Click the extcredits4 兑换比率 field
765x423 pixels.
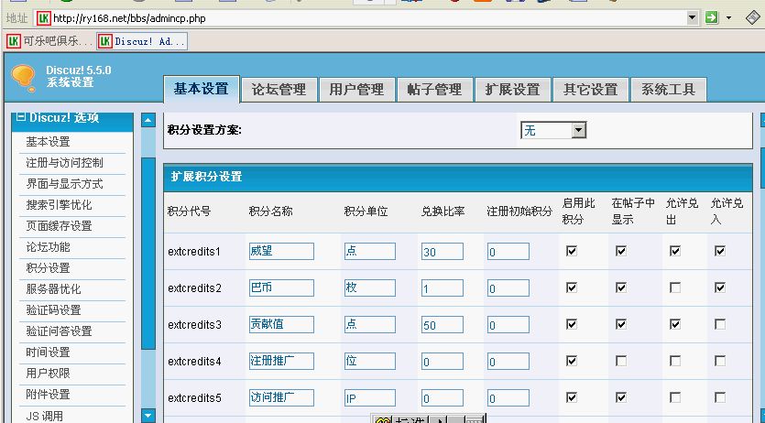[442, 361]
